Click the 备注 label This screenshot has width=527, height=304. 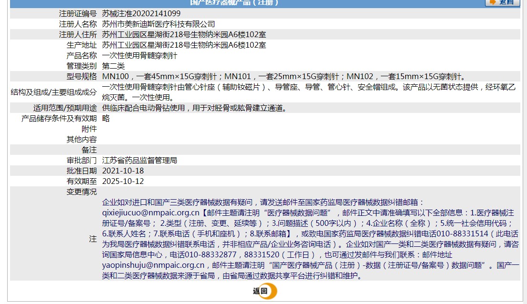tap(89, 150)
